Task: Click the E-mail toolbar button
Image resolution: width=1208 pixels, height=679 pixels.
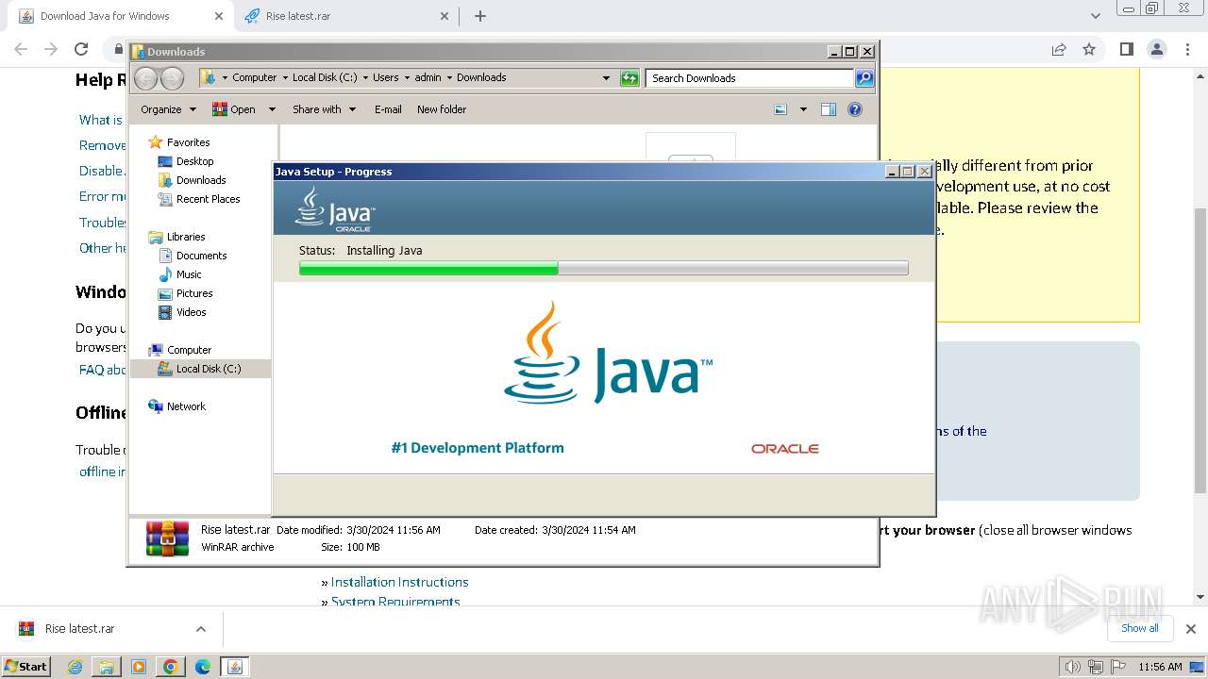Action: pos(388,109)
